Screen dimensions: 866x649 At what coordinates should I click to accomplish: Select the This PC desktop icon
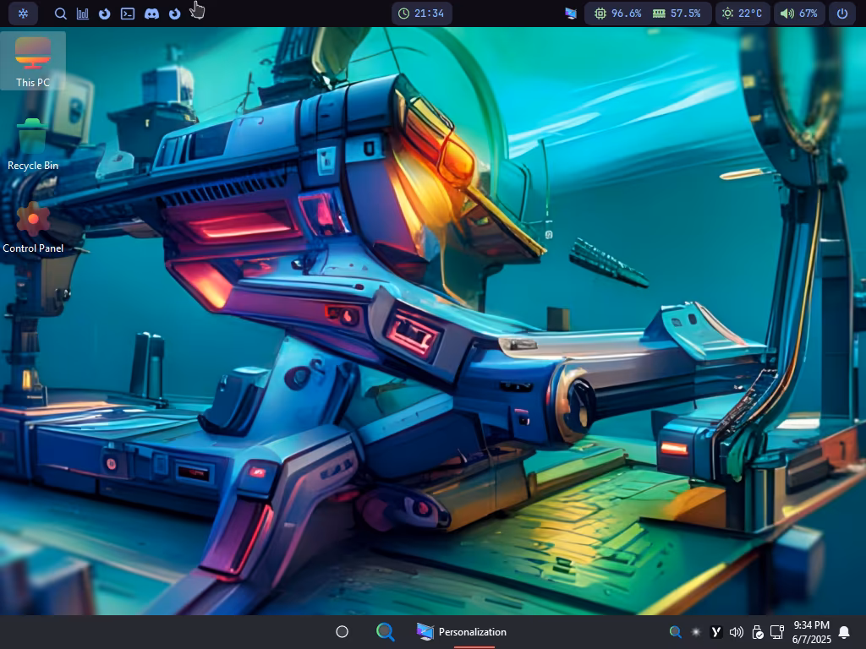pos(33,61)
